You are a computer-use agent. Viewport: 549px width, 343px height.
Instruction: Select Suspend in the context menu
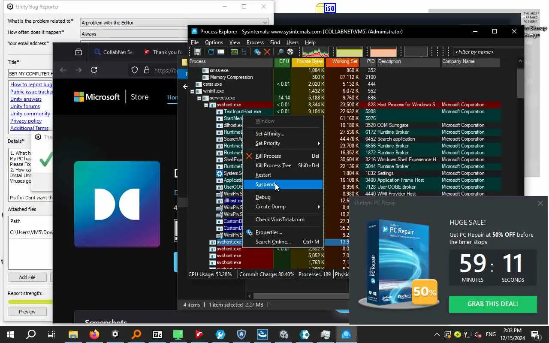pyautogui.click(x=284, y=184)
